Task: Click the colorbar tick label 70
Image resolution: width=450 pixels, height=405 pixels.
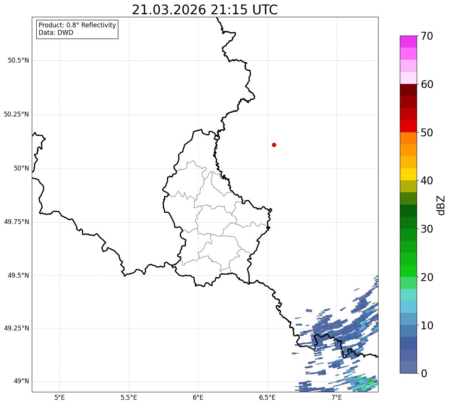Action: 427,36
